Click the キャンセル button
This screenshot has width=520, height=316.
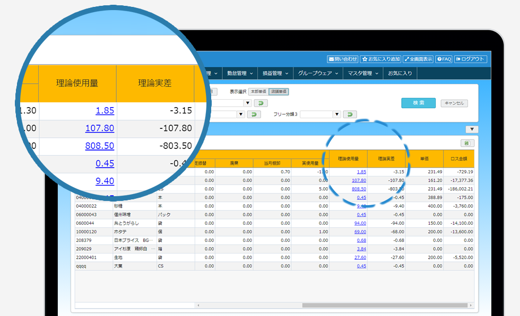[x=454, y=103]
